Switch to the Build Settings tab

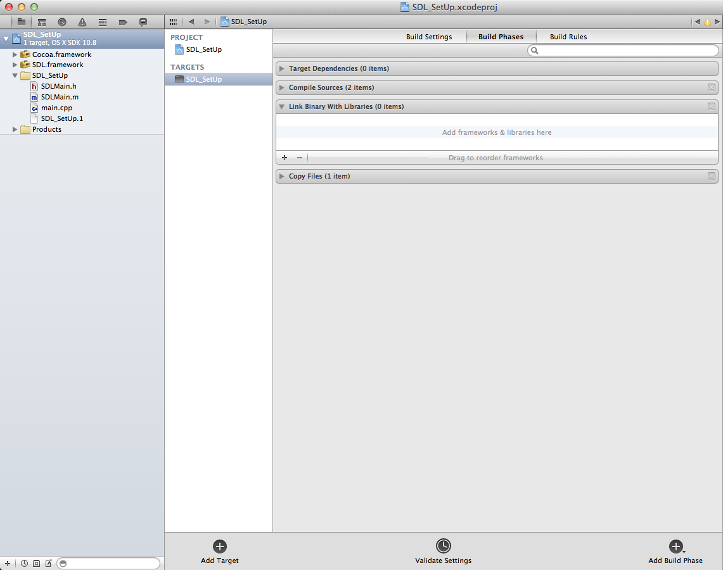429,37
